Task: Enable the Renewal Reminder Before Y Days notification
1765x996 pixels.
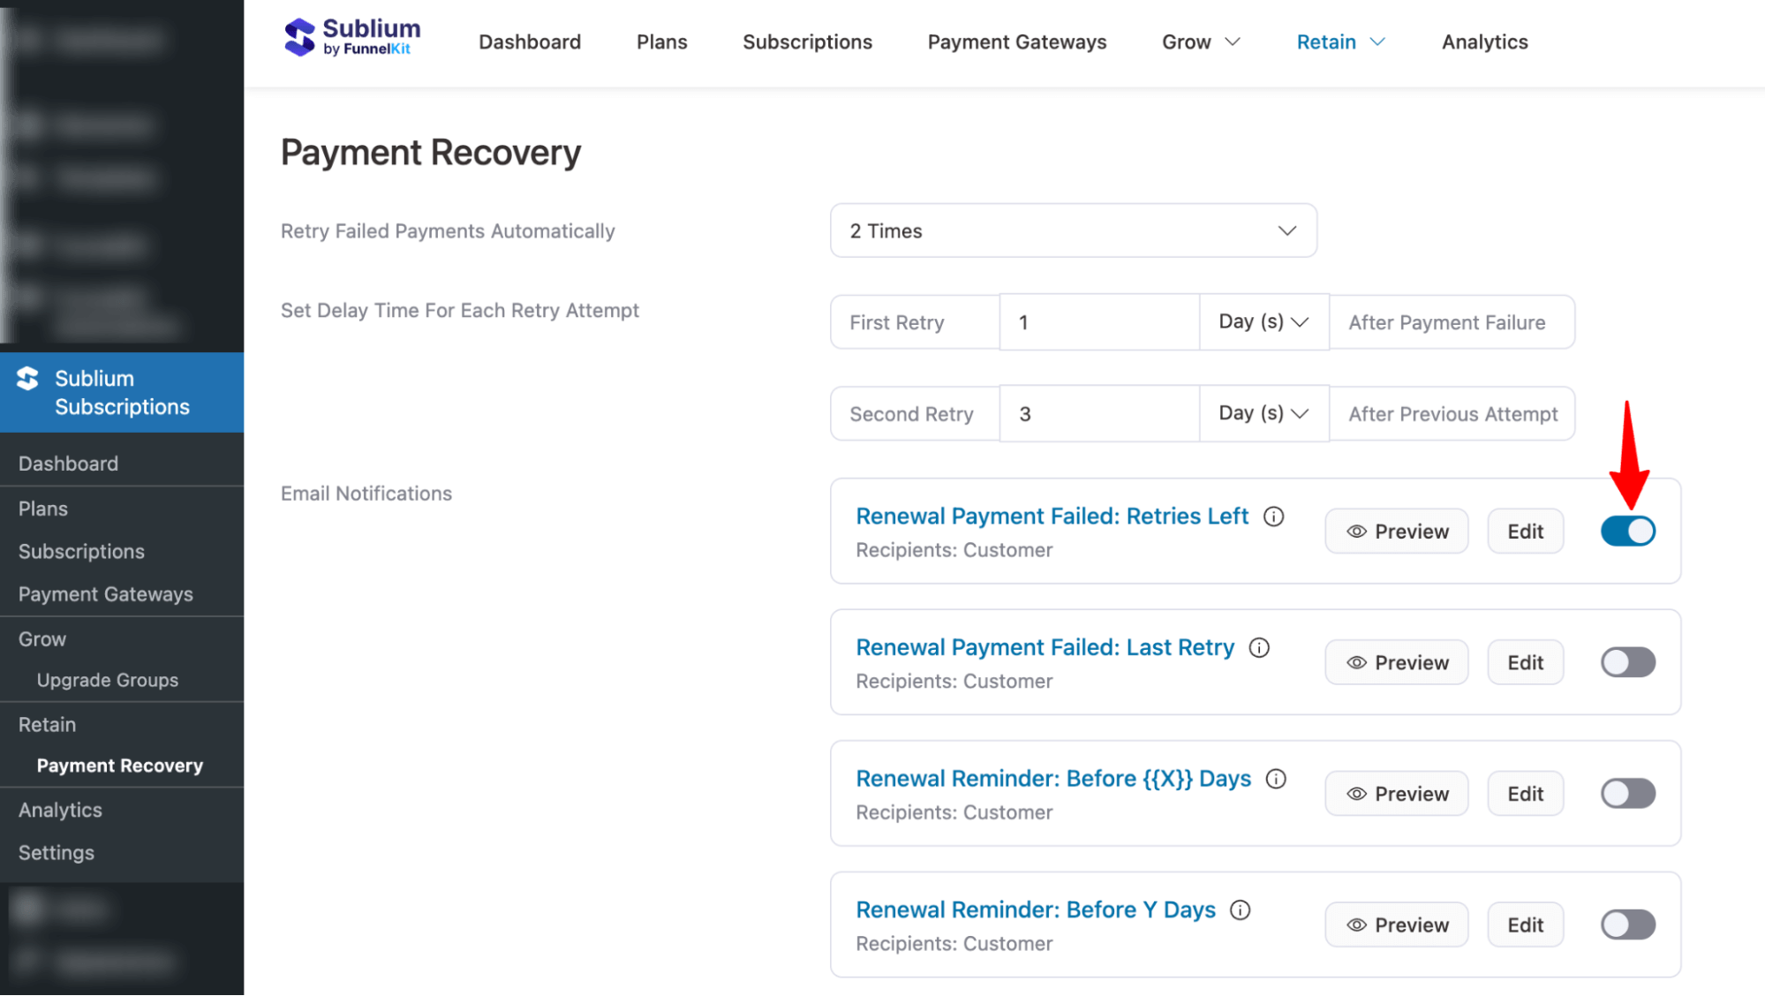Action: (1627, 924)
